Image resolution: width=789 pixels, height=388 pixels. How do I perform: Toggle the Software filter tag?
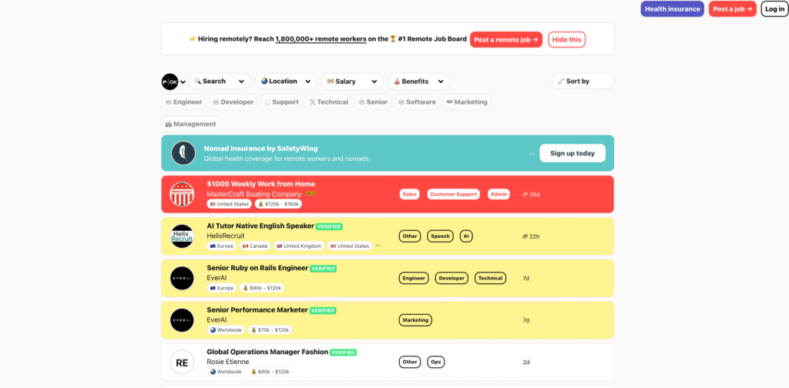[417, 102]
